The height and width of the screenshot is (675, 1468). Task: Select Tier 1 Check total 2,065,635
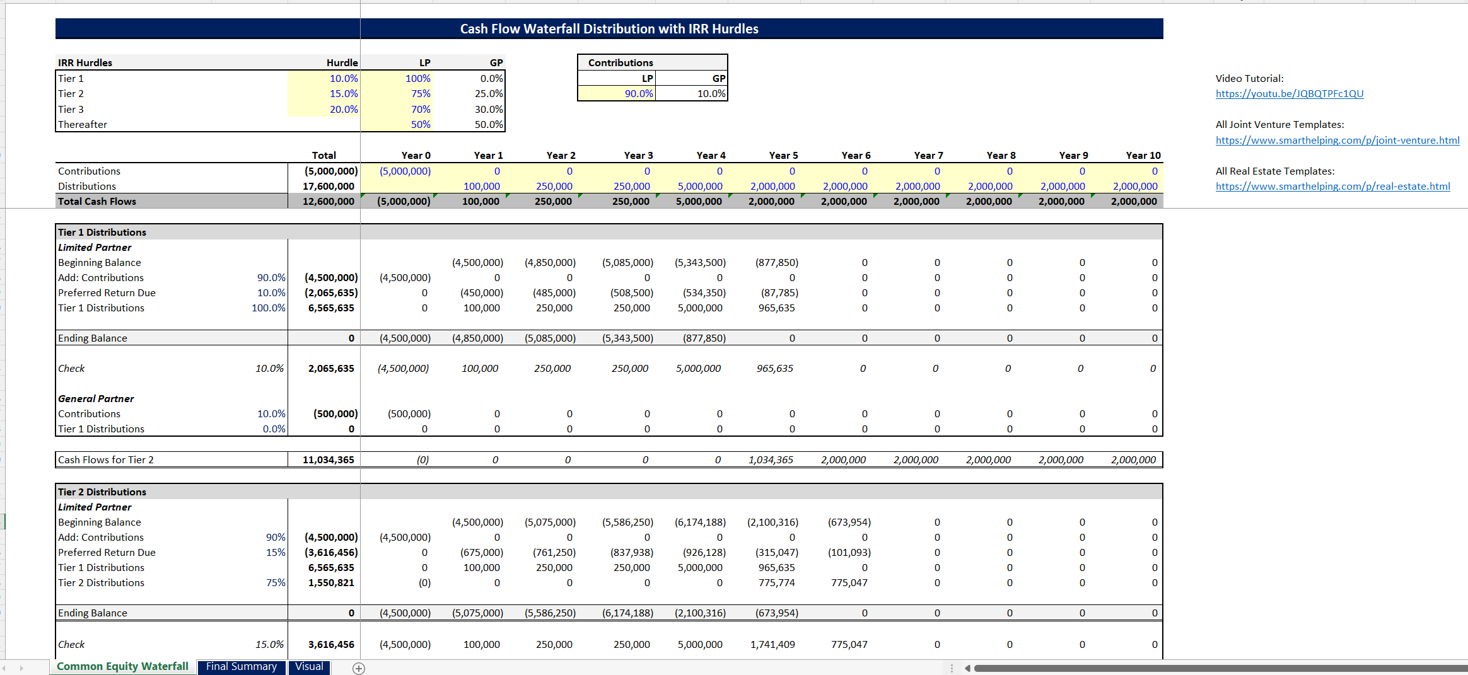point(323,368)
